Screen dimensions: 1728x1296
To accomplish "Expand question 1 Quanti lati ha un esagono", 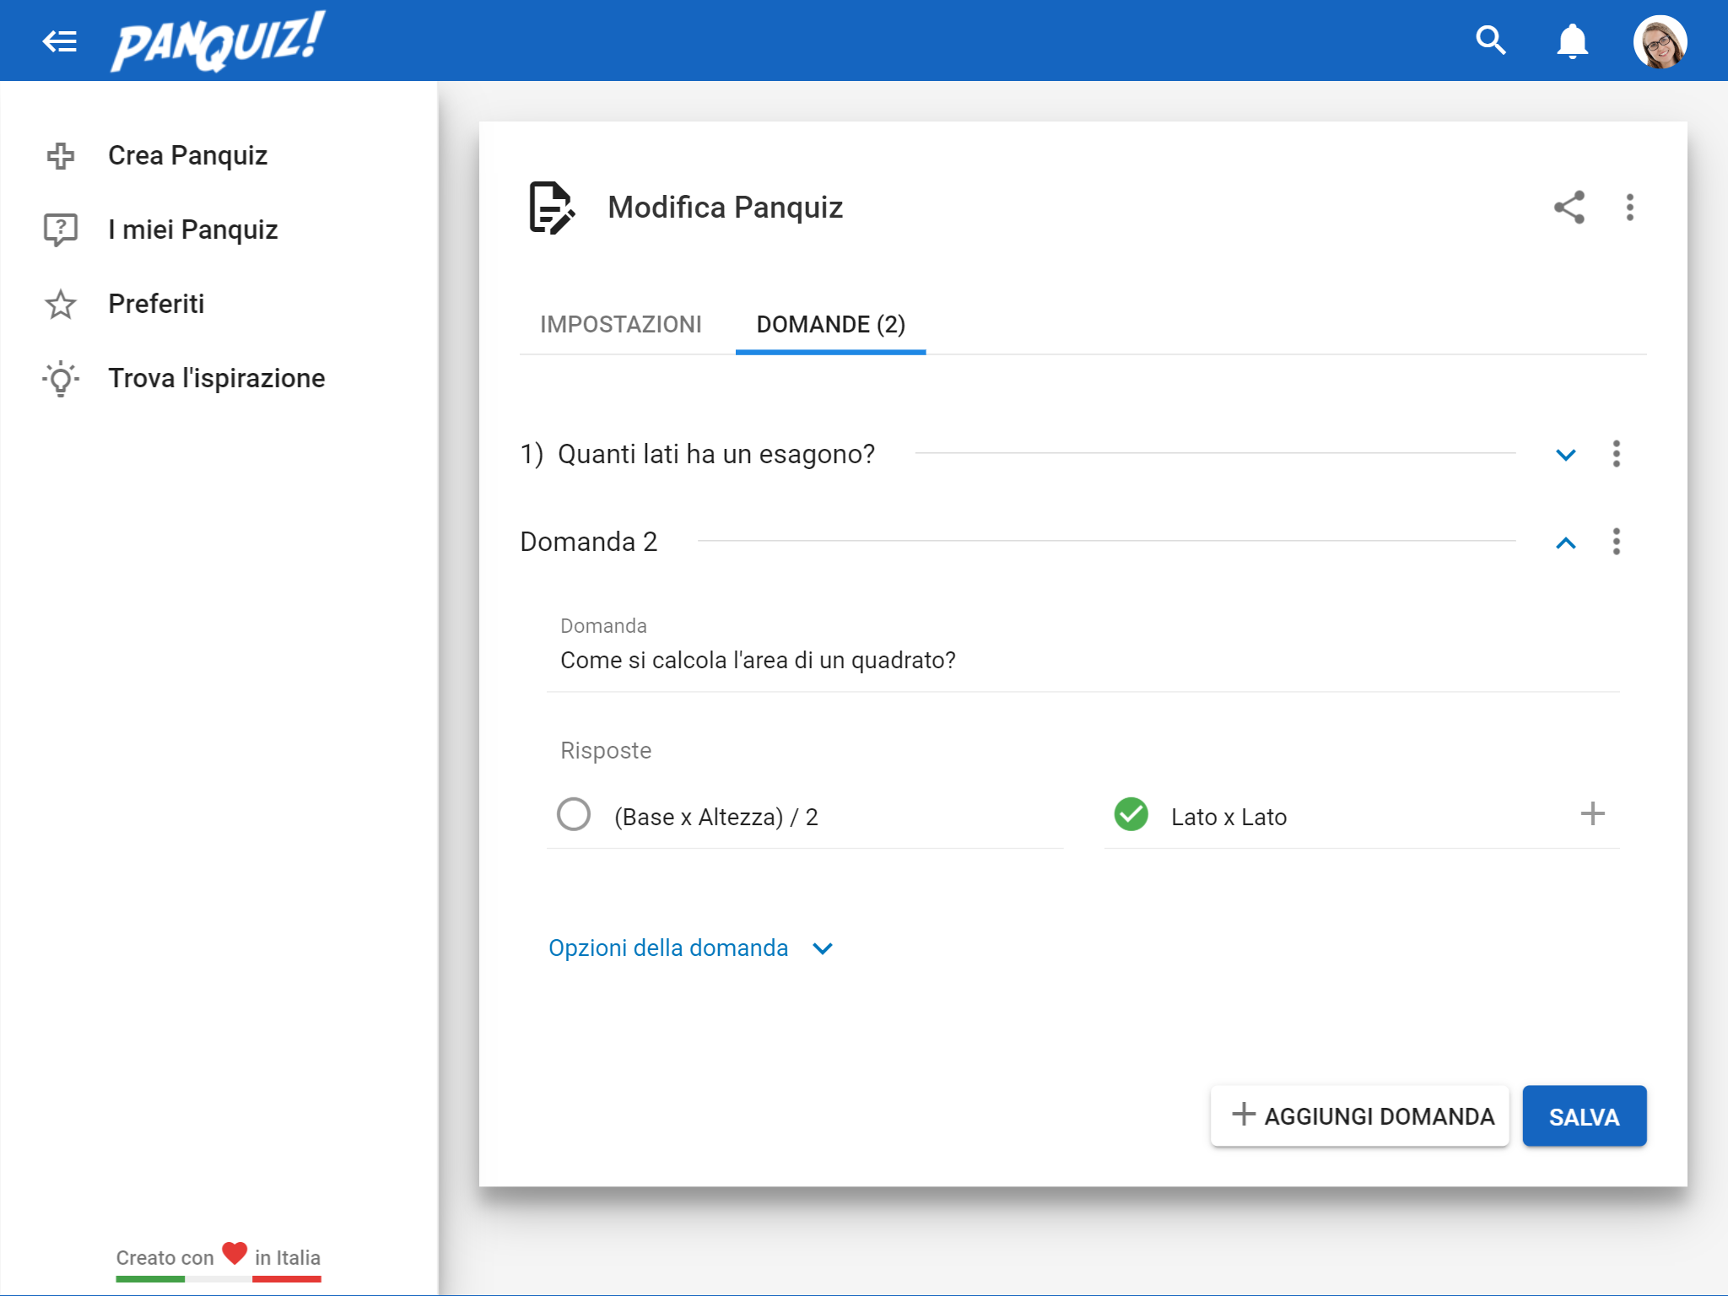I will pos(1566,455).
